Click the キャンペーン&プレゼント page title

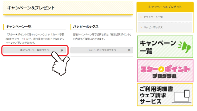(x=31, y=8)
